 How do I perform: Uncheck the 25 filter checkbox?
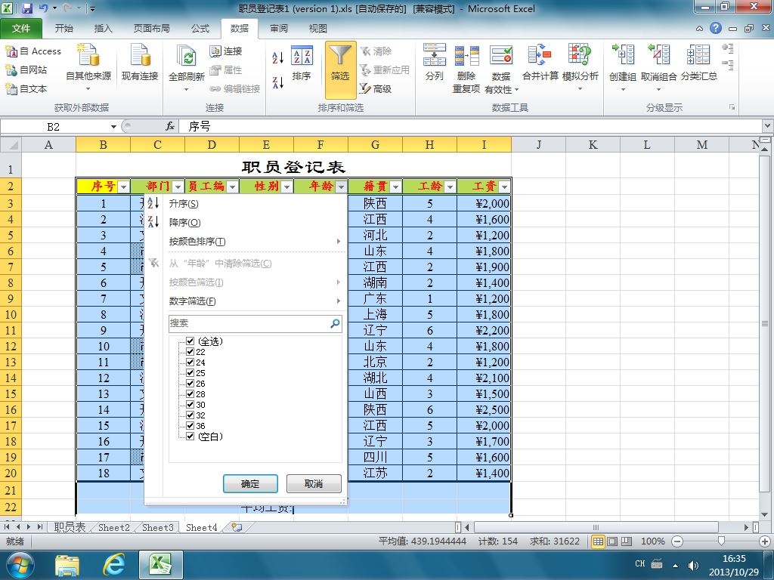190,373
